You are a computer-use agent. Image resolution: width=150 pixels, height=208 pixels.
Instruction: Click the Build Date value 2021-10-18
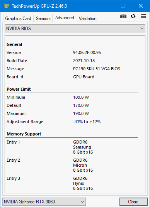coord(84,61)
